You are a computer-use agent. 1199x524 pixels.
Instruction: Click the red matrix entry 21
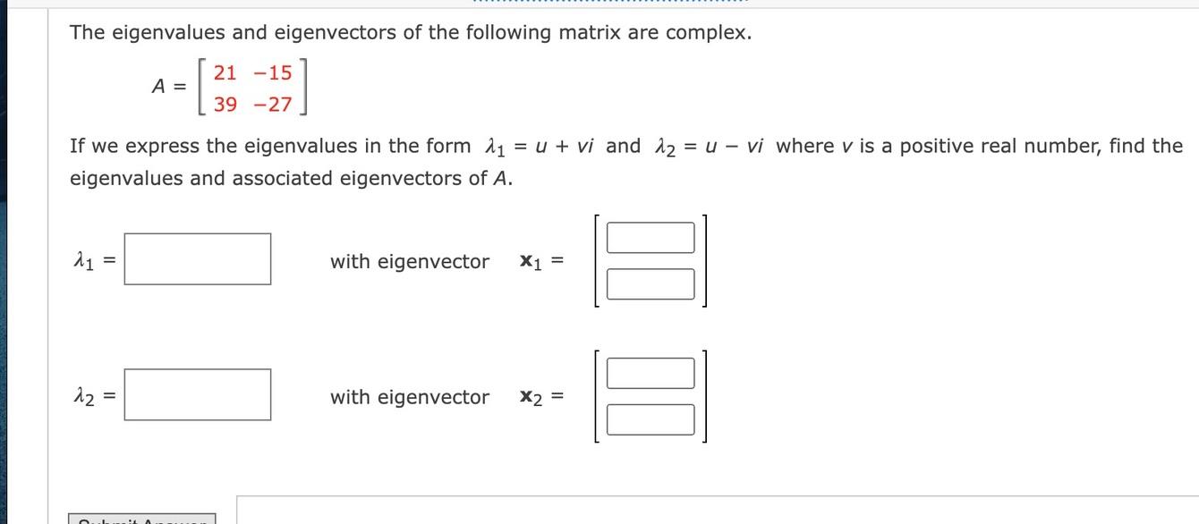click(225, 73)
